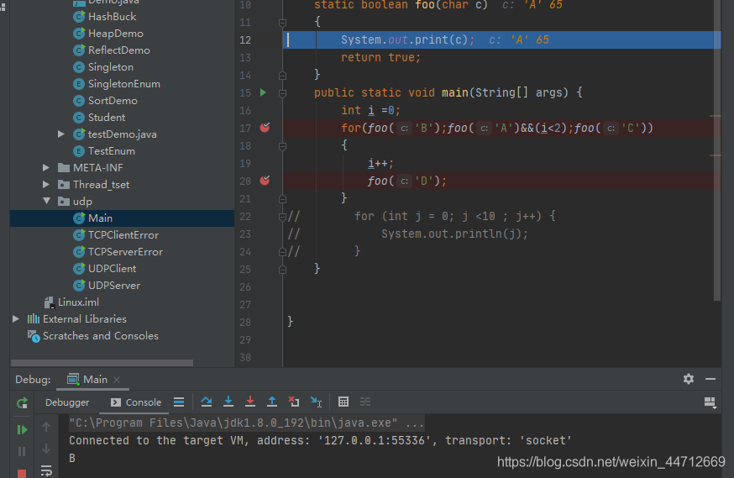The width and height of the screenshot is (734, 478).
Task: Expand the META-INF folder
Action: pyautogui.click(x=47, y=168)
